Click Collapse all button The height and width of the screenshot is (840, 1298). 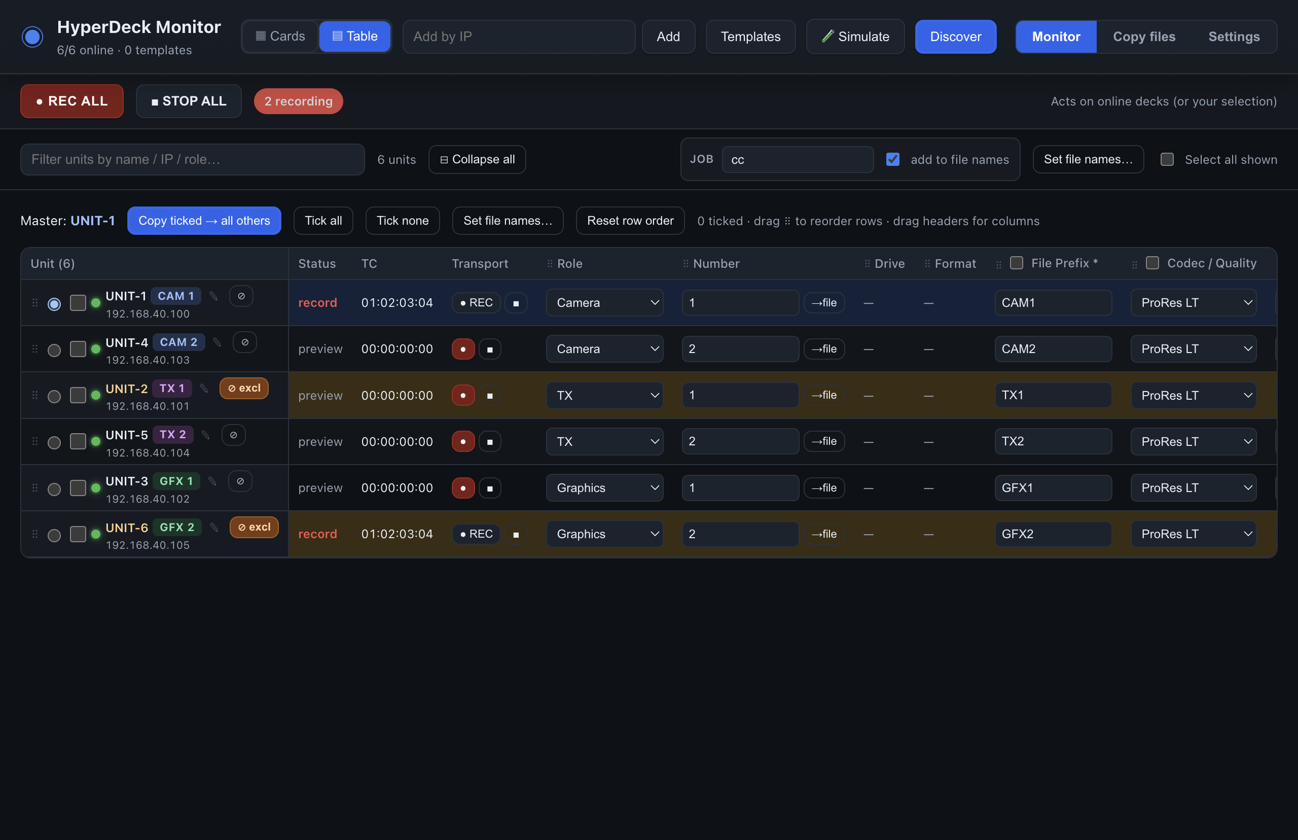click(477, 159)
